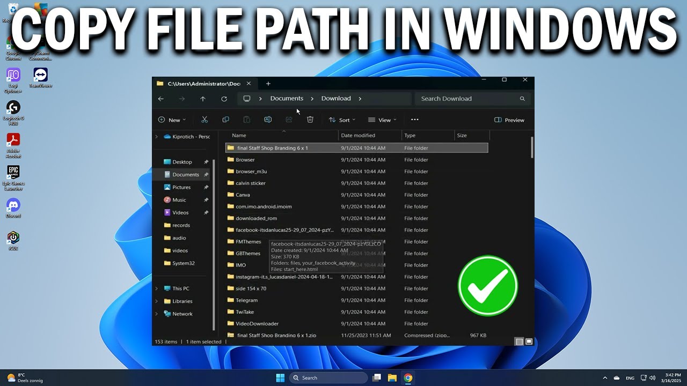Image resolution: width=687 pixels, height=386 pixels.
Task: Switch to large icons view in status bar
Action: point(529,342)
